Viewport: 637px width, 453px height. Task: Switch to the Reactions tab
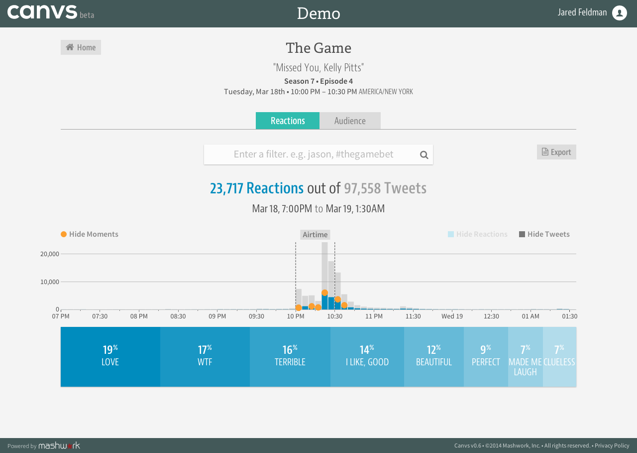tap(288, 121)
